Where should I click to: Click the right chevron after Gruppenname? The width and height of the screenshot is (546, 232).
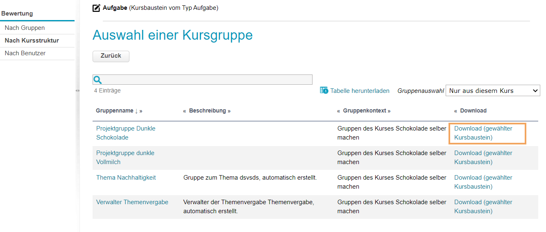pyautogui.click(x=141, y=111)
